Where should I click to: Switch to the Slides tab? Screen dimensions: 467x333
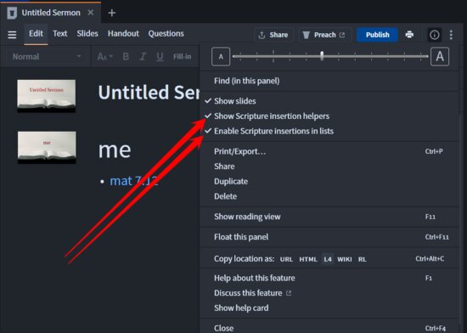(87, 34)
